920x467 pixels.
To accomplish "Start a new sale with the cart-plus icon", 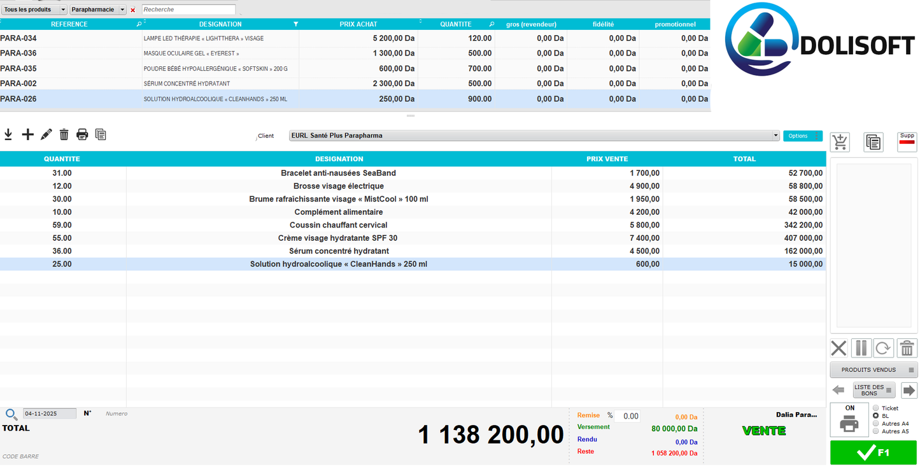I will pyautogui.click(x=840, y=142).
